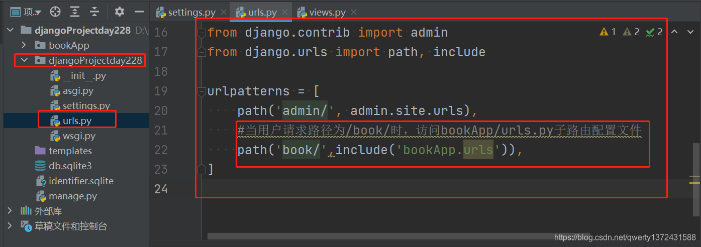Select settings.py in the project tree
Viewport: 701px width, 247px height.
click(x=86, y=106)
